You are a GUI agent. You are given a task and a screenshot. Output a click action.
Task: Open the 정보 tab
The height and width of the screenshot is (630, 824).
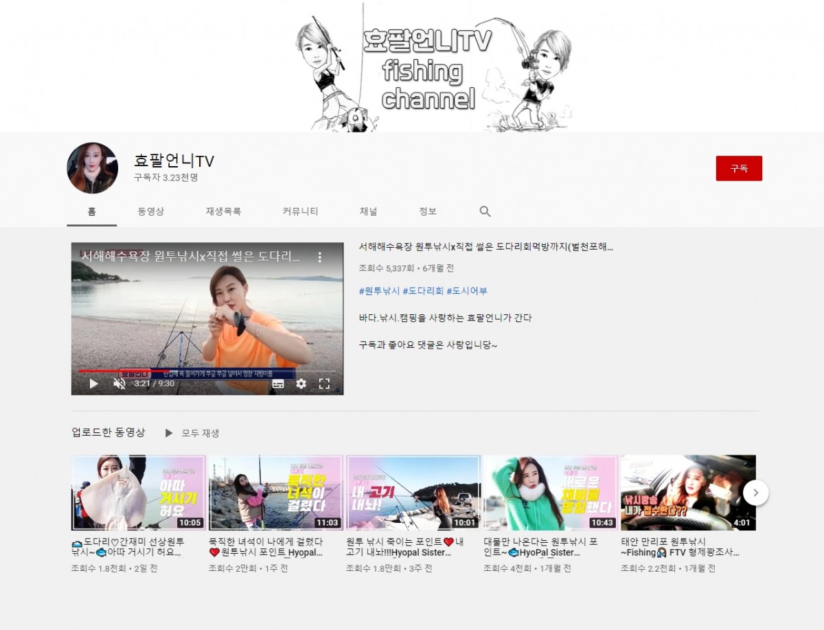pyautogui.click(x=428, y=211)
